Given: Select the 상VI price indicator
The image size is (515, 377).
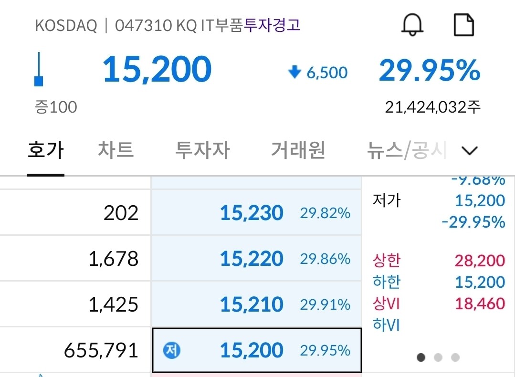Looking at the screenshot, I should click(388, 304).
